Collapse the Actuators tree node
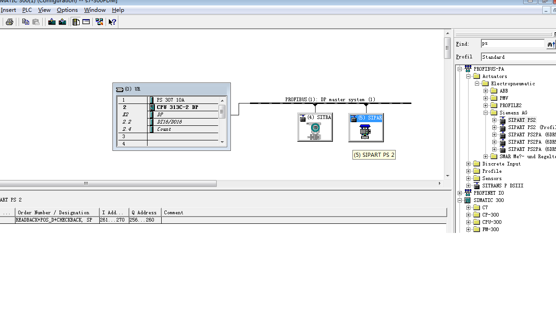Viewport: 556px width, 315px height. [x=468, y=77]
